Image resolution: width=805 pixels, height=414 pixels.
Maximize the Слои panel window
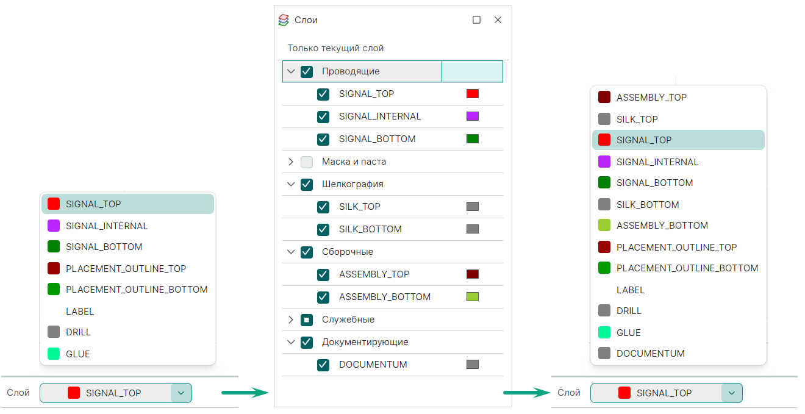(477, 20)
